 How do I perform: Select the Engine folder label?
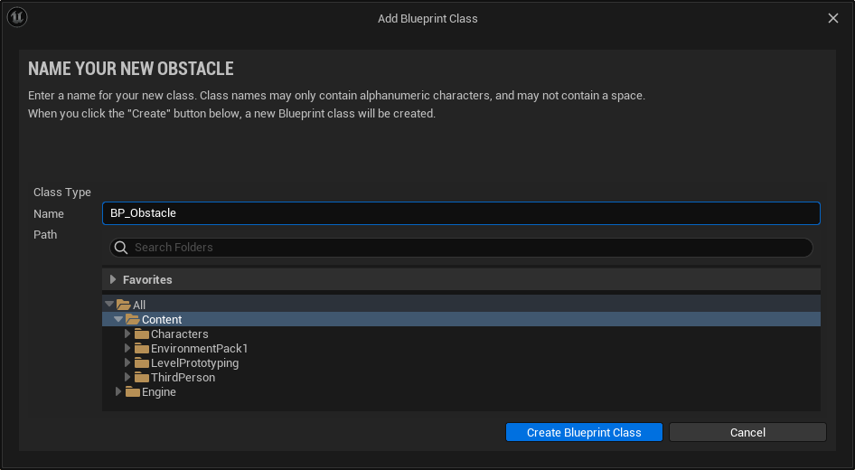159,392
